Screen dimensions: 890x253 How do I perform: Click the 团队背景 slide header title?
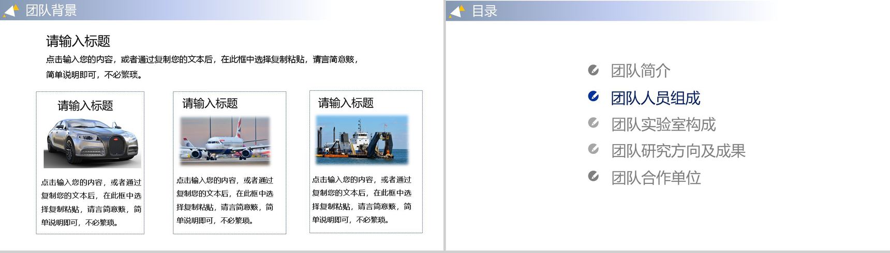click(51, 10)
